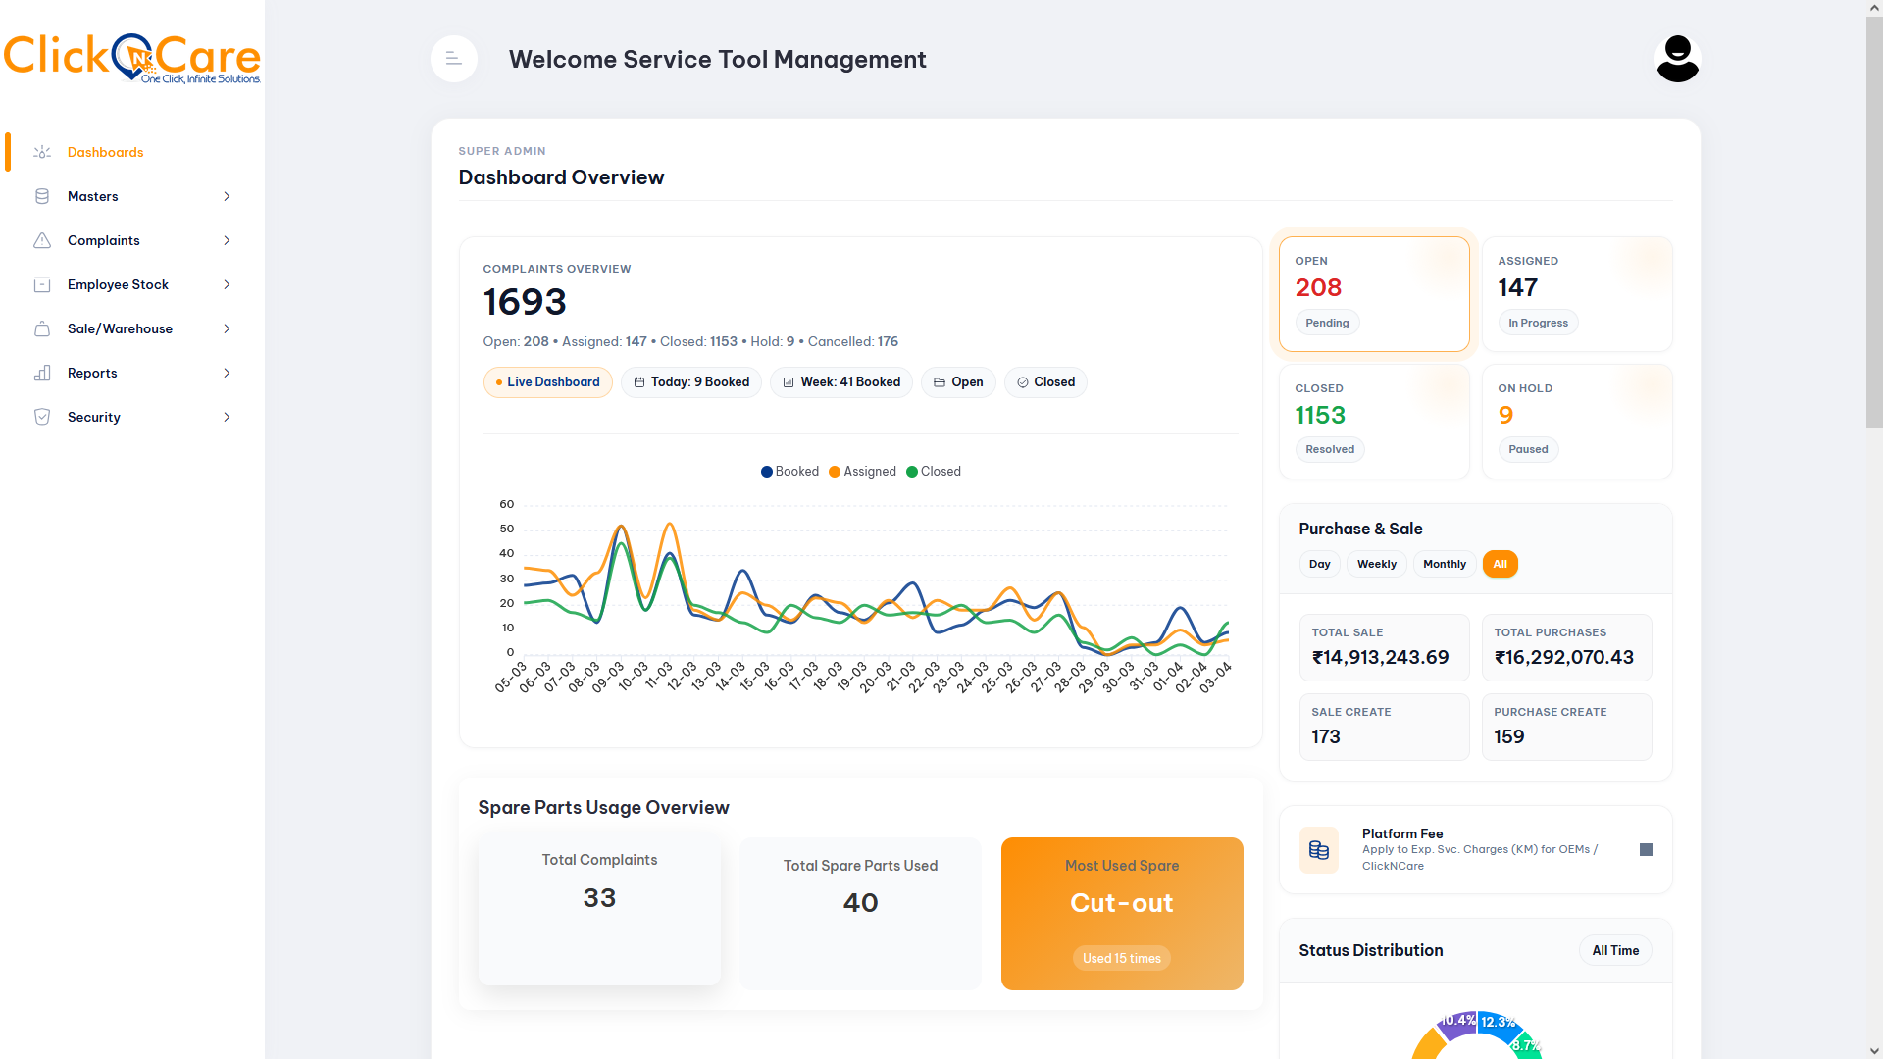
Task: Click the Week: 41 Booked chip
Action: pos(841,382)
